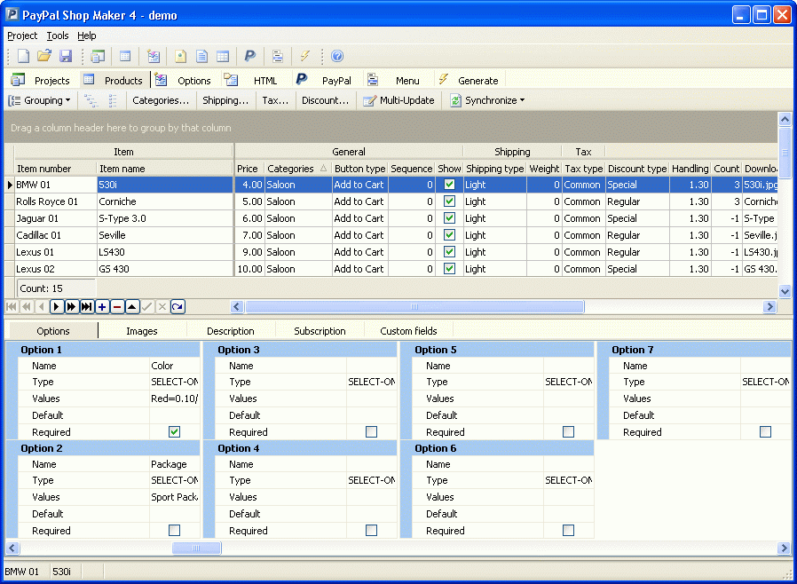The height and width of the screenshot is (584, 797).
Task: Open the Type value SELECT-ON for Option 2
Action: tap(174, 480)
